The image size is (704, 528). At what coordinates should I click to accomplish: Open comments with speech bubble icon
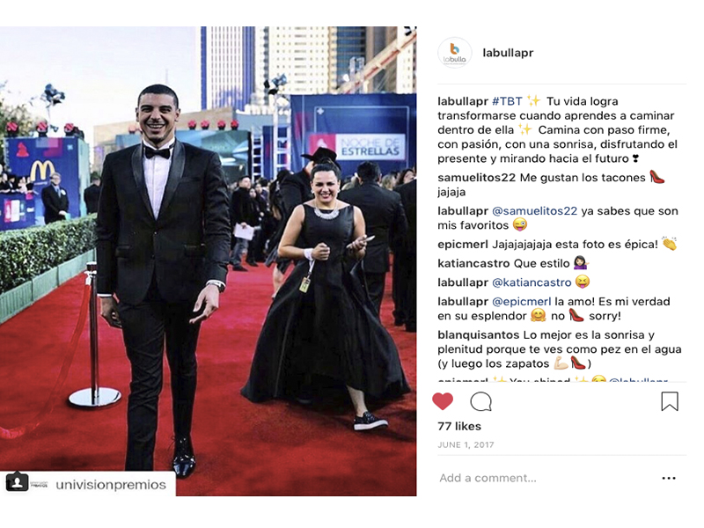click(x=480, y=401)
